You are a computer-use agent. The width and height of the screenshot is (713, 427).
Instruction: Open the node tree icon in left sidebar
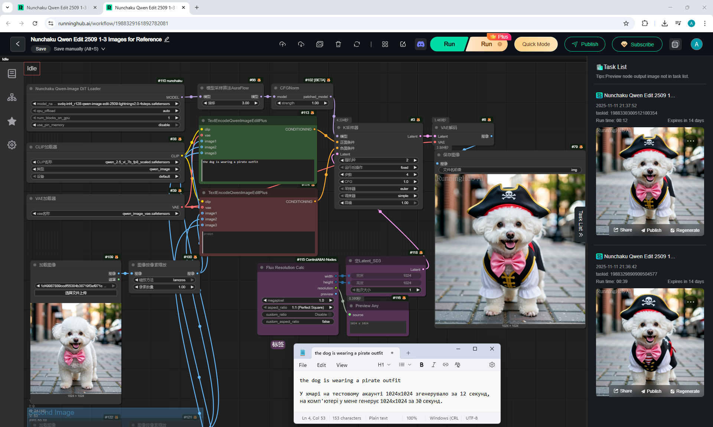(x=12, y=97)
